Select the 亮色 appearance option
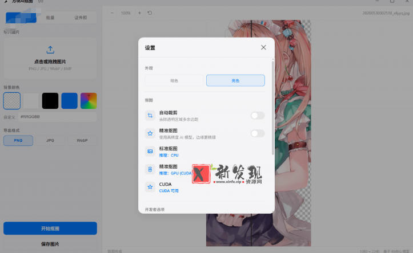413x253 pixels. point(235,81)
